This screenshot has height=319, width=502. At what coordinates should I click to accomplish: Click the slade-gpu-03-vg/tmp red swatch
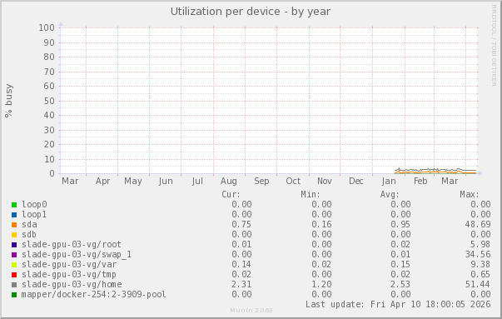14,275
